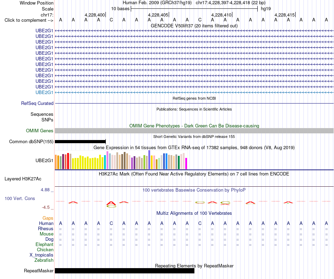The height and width of the screenshot is (279, 334).
Task: Click the 'Gene Expression in 54 tissues' title
Action: click(194, 148)
